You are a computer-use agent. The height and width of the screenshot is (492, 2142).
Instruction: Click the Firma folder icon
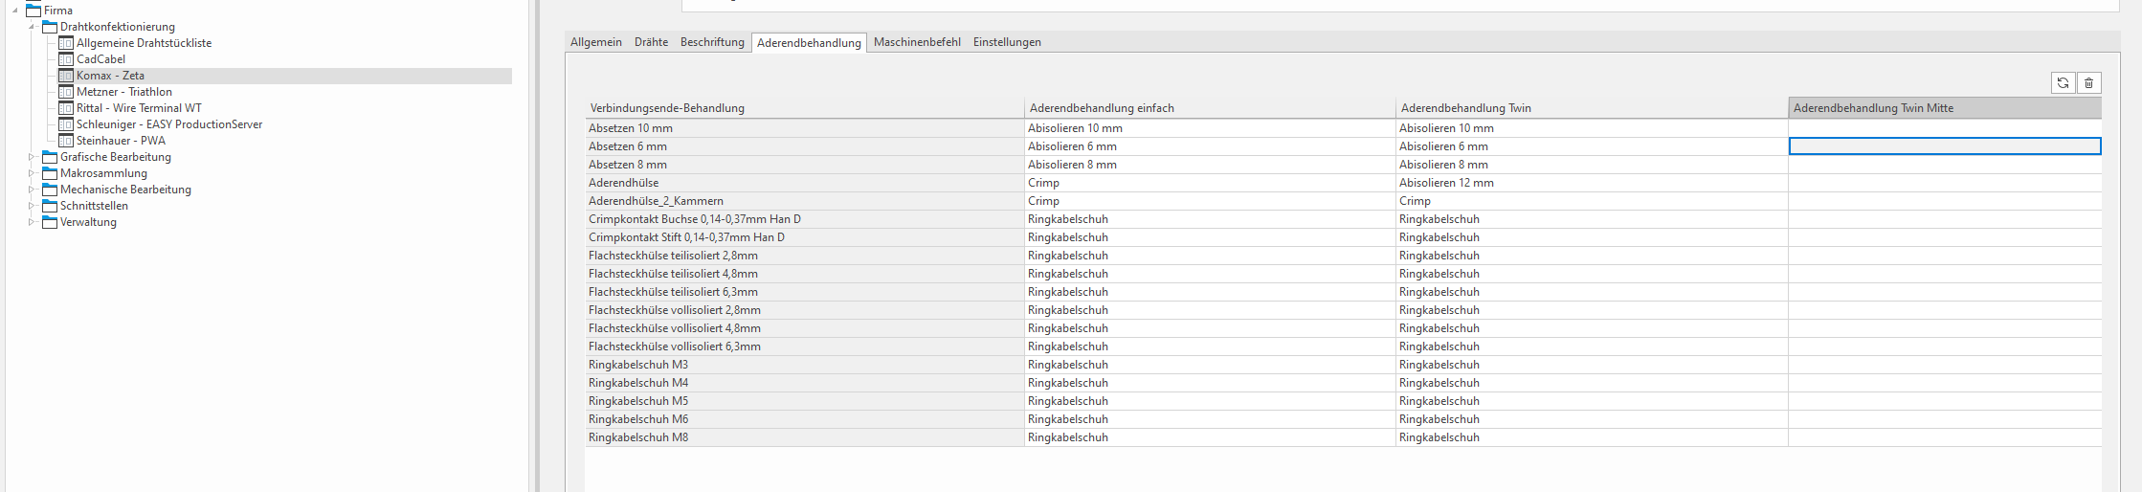(33, 11)
